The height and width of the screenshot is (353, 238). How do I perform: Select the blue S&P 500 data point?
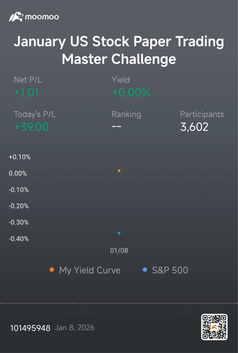pyautogui.click(x=119, y=233)
